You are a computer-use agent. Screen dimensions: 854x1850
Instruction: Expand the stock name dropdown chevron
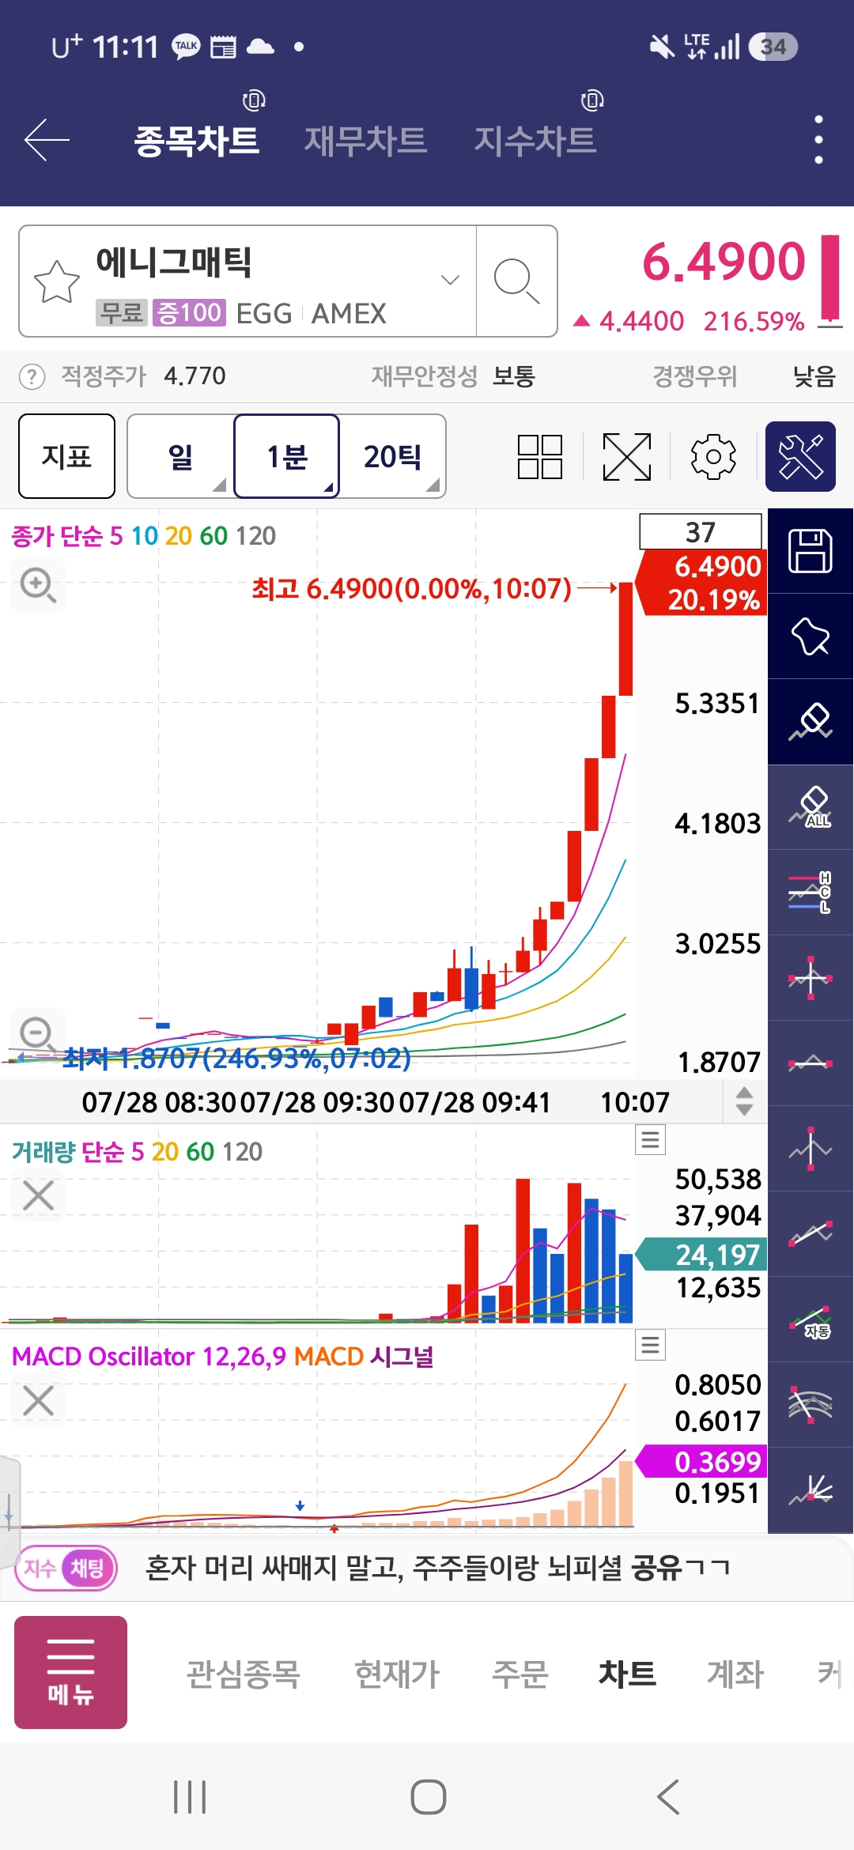pyautogui.click(x=450, y=280)
